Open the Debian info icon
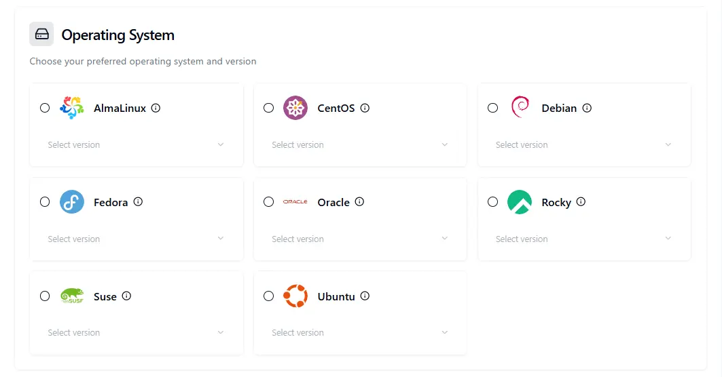722x377 pixels. click(587, 108)
